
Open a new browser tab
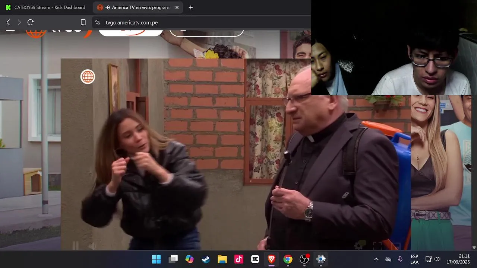tap(191, 7)
